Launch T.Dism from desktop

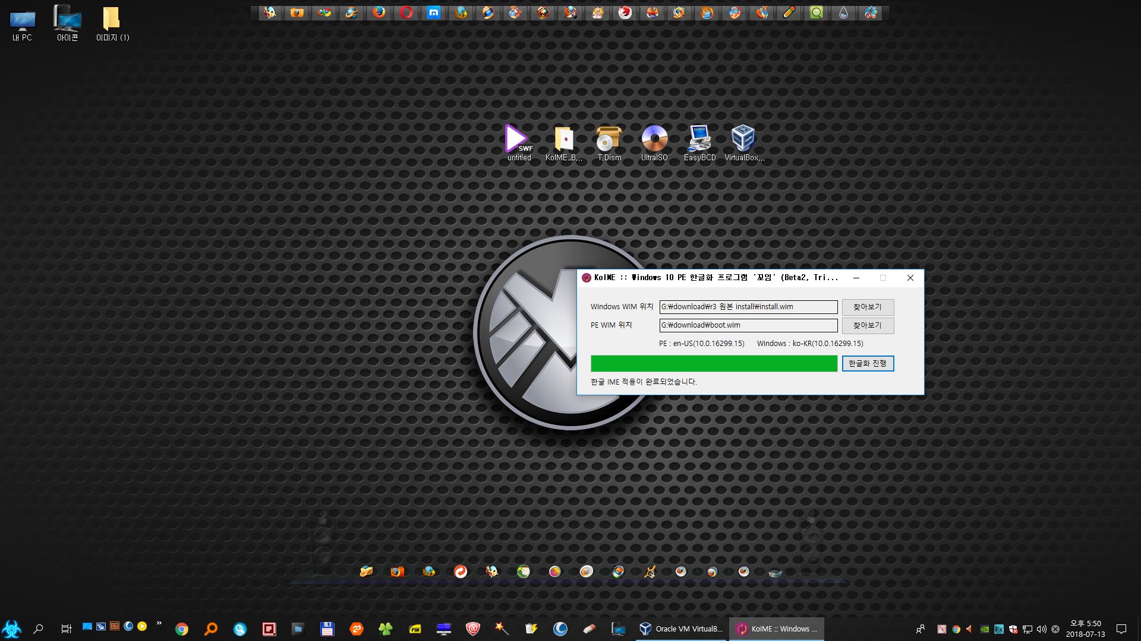coord(609,143)
